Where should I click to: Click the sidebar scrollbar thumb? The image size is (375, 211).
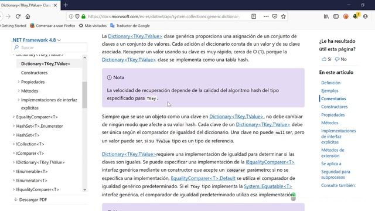pos(84,95)
